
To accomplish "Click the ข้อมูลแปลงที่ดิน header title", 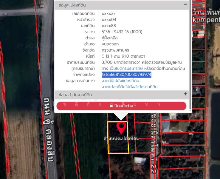I will (x=72, y=5).
